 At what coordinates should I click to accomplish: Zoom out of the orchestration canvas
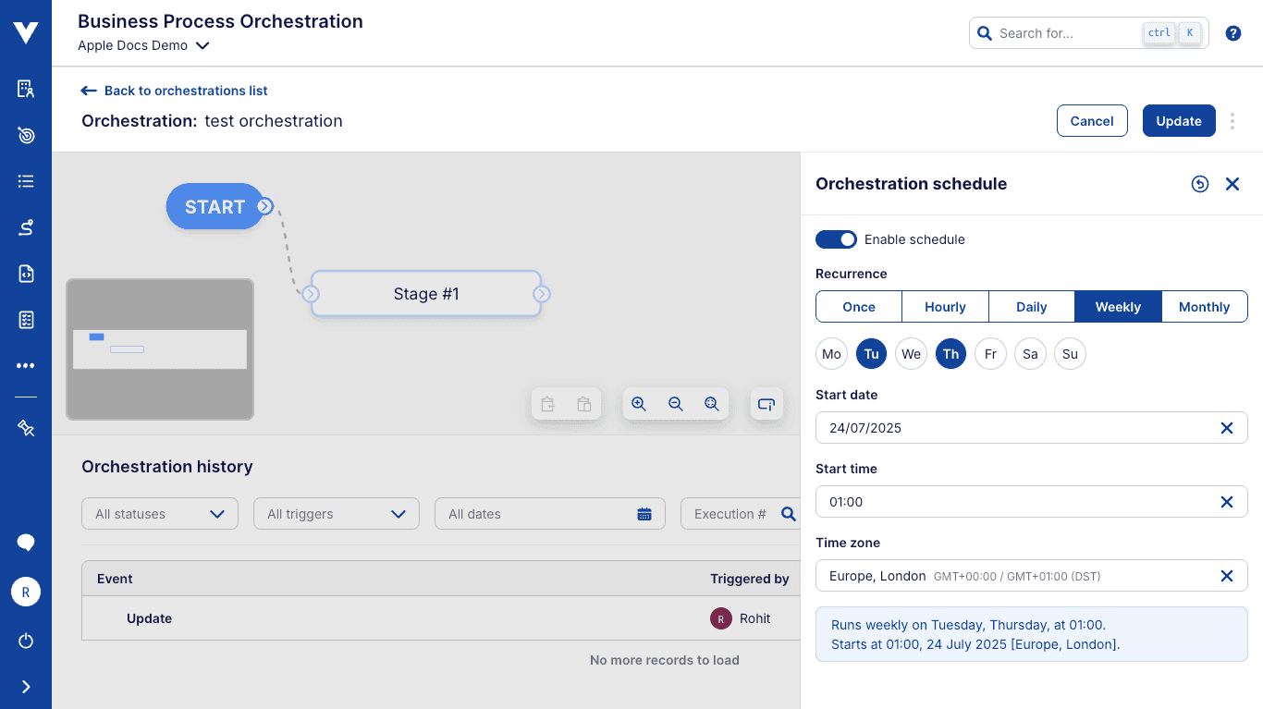pos(676,404)
